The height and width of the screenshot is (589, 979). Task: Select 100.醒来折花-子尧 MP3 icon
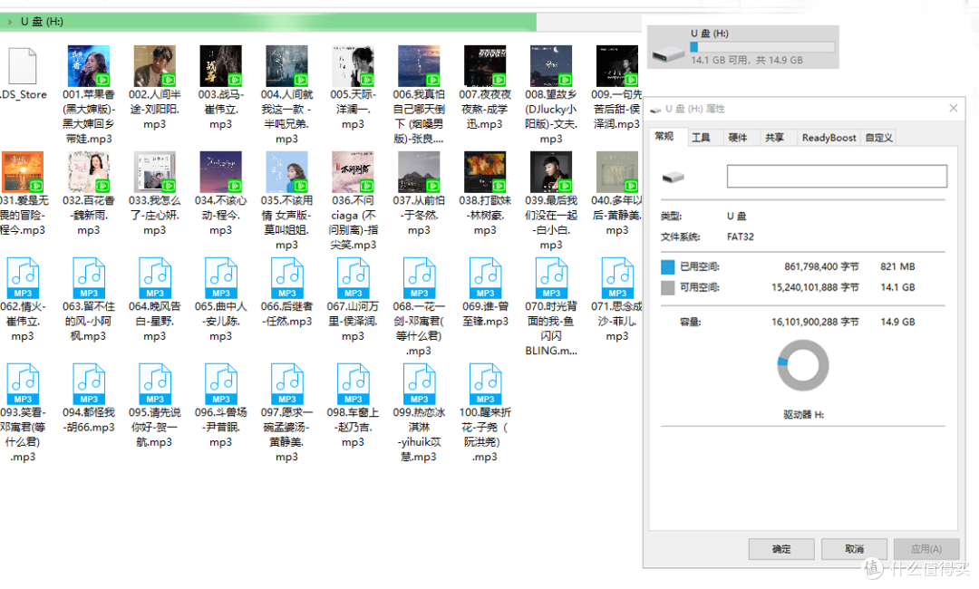point(486,383)
